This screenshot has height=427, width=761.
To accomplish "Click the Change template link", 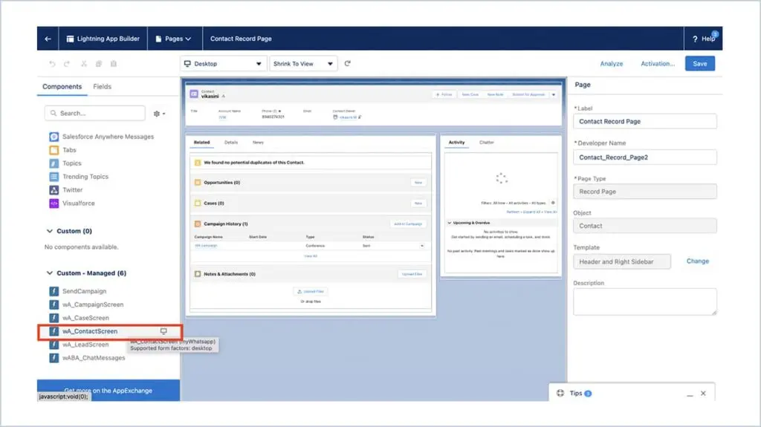I will [x=697, y=261].
